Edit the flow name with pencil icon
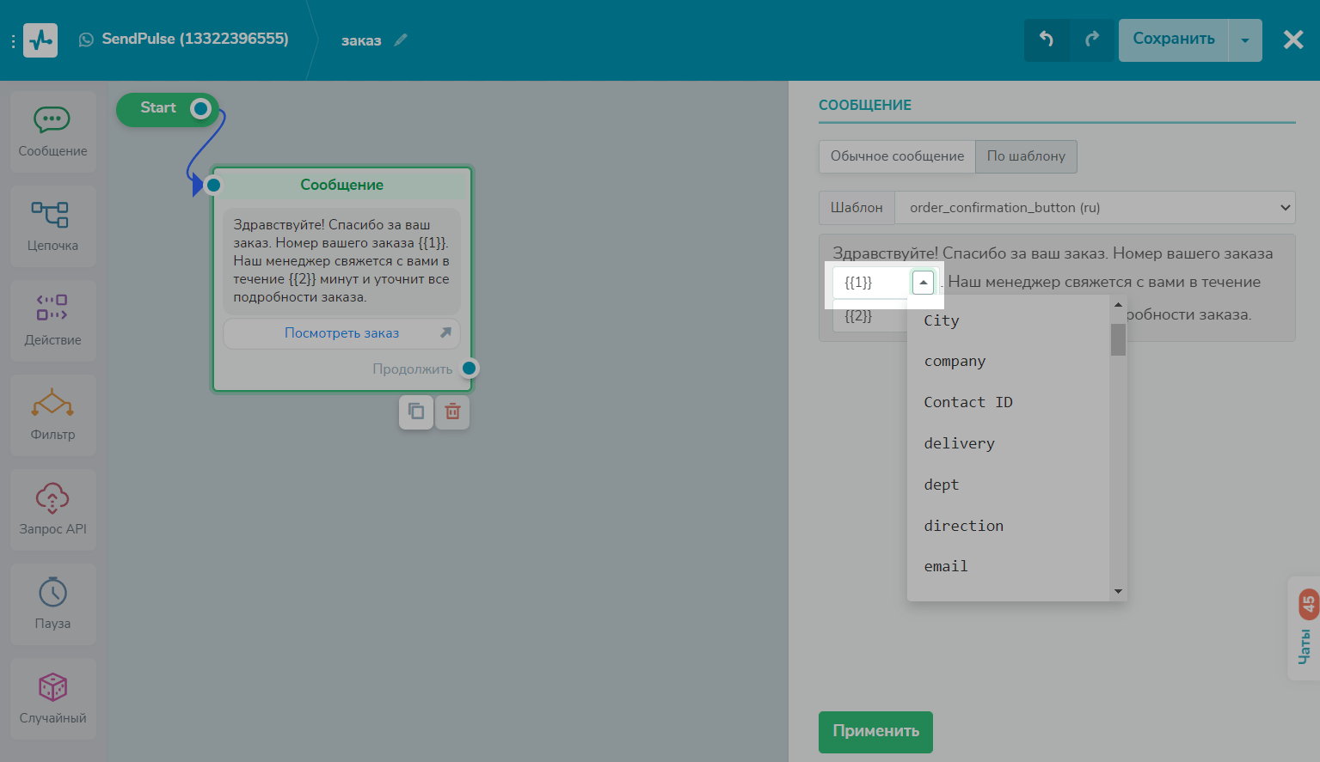The height and width of the screenshot is (762, 1320). click(x=401, y=40)
